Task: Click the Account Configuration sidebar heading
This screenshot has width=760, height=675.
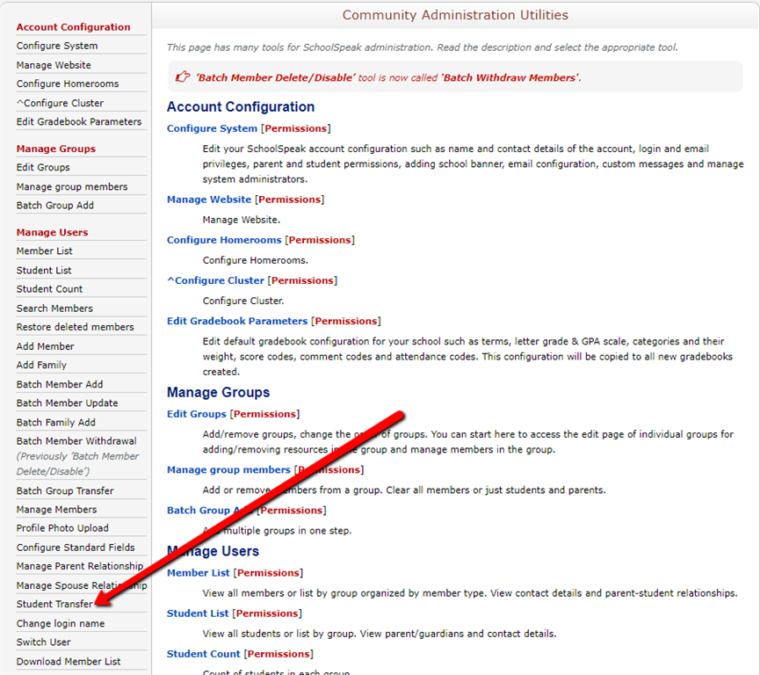Action: pyautogui.click(x=73, y=27)
